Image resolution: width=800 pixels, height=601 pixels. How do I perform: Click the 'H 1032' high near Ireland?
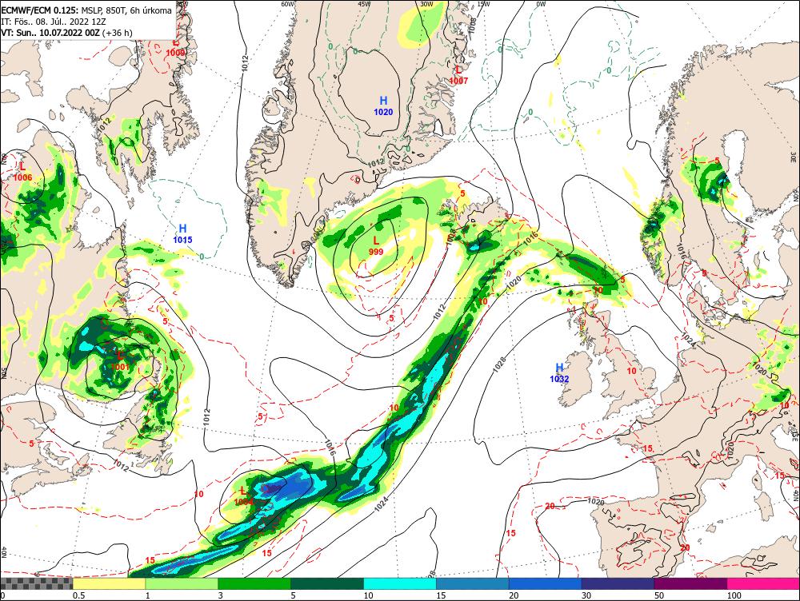[559, 372]
